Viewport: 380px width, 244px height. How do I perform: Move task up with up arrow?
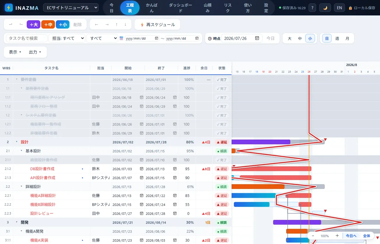pos(117,25)
